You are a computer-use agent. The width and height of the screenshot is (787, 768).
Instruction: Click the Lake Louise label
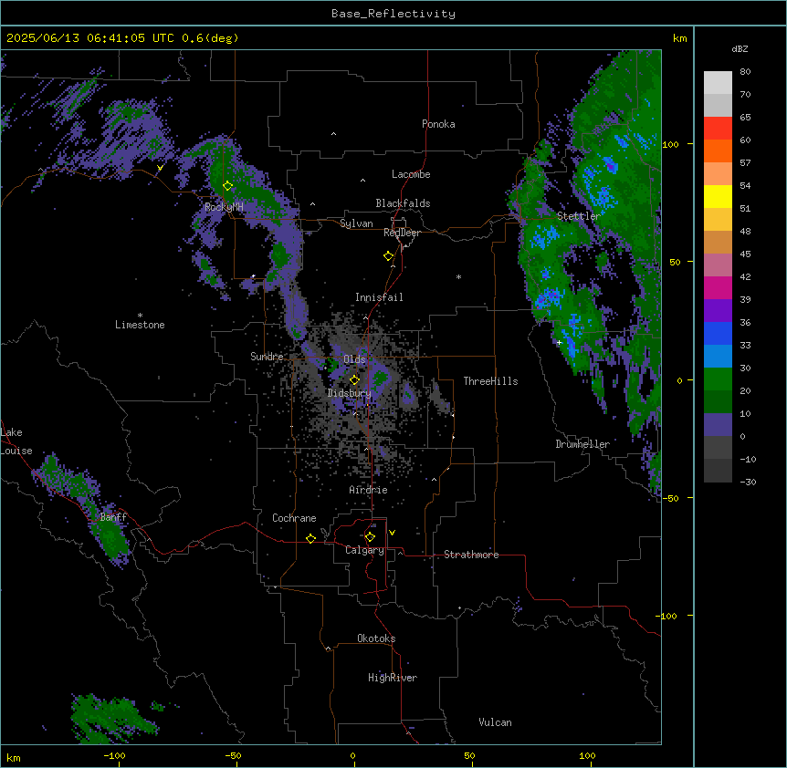[16, 441]
